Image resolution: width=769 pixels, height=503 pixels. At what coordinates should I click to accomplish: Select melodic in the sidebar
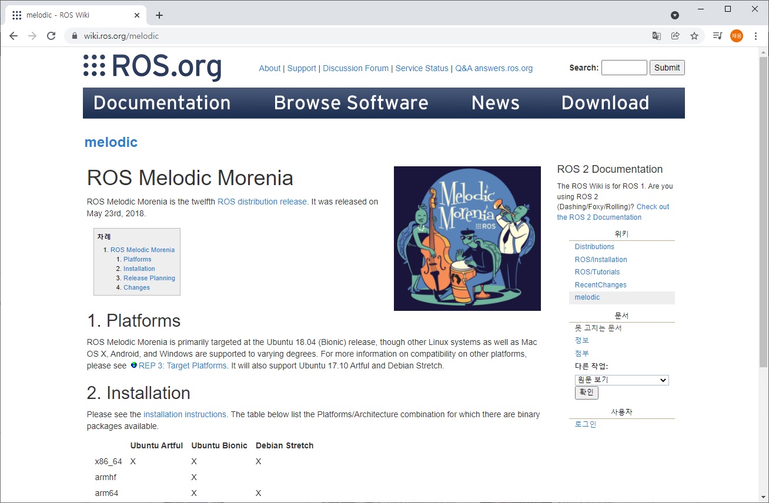(x=587, y=297)
